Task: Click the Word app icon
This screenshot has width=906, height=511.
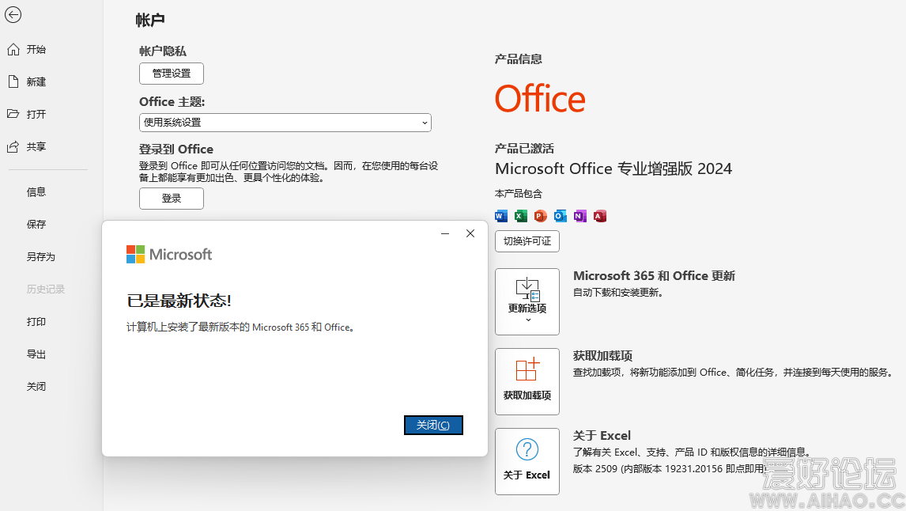Action: tap(501, 216)
